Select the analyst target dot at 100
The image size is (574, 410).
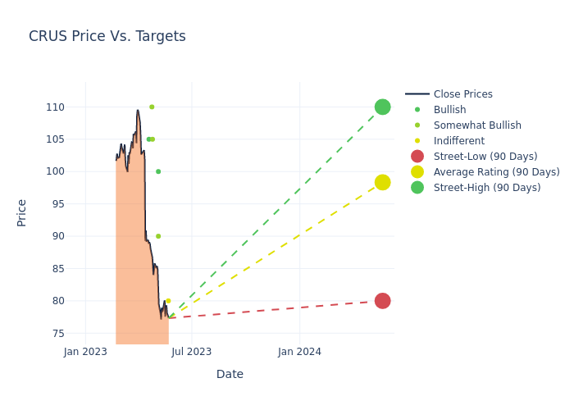click(x=158, y=171)
